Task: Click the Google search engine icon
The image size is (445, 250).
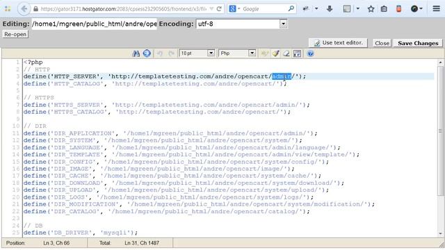Action: tap(232, 9)
